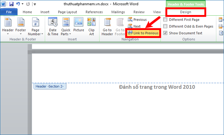Image resolution: width=224 pixels, height=135 pixels.
Task: Open the Page Layout tab
Action: click(67, 12)
